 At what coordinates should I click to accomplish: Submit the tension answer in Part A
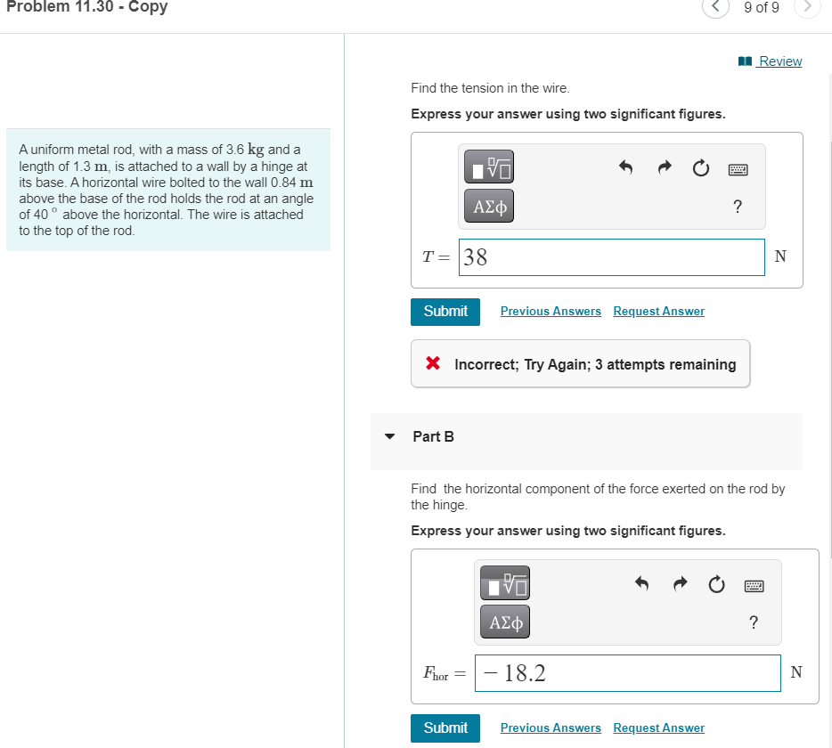click(x=445, y=312)
